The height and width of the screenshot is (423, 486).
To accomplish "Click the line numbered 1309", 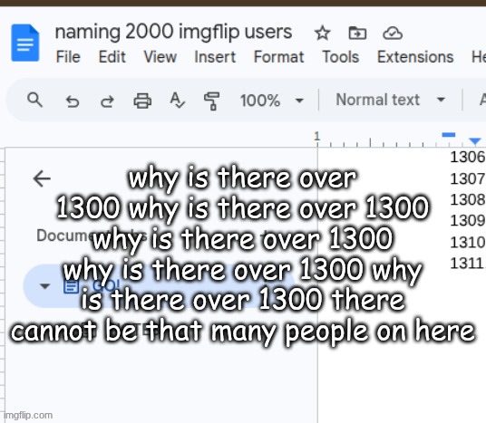I will 467,221.
